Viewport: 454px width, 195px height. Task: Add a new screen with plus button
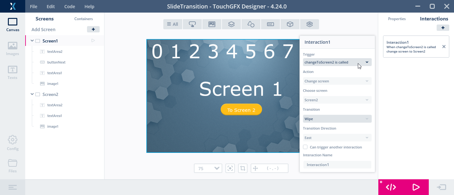(93, 29)
